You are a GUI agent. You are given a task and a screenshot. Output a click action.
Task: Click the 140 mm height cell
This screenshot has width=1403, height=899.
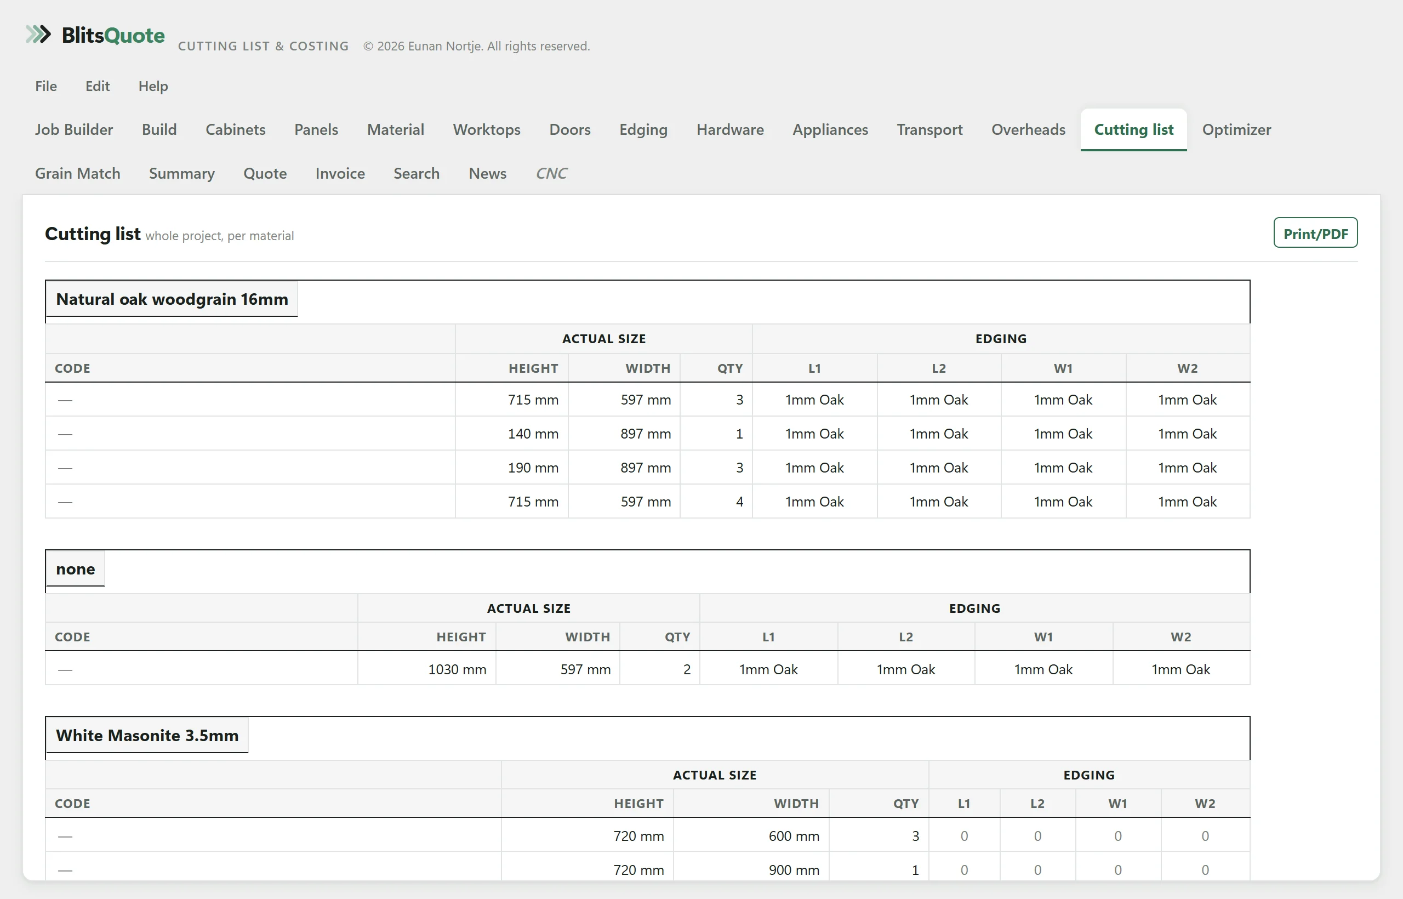(x=512, y=434)
